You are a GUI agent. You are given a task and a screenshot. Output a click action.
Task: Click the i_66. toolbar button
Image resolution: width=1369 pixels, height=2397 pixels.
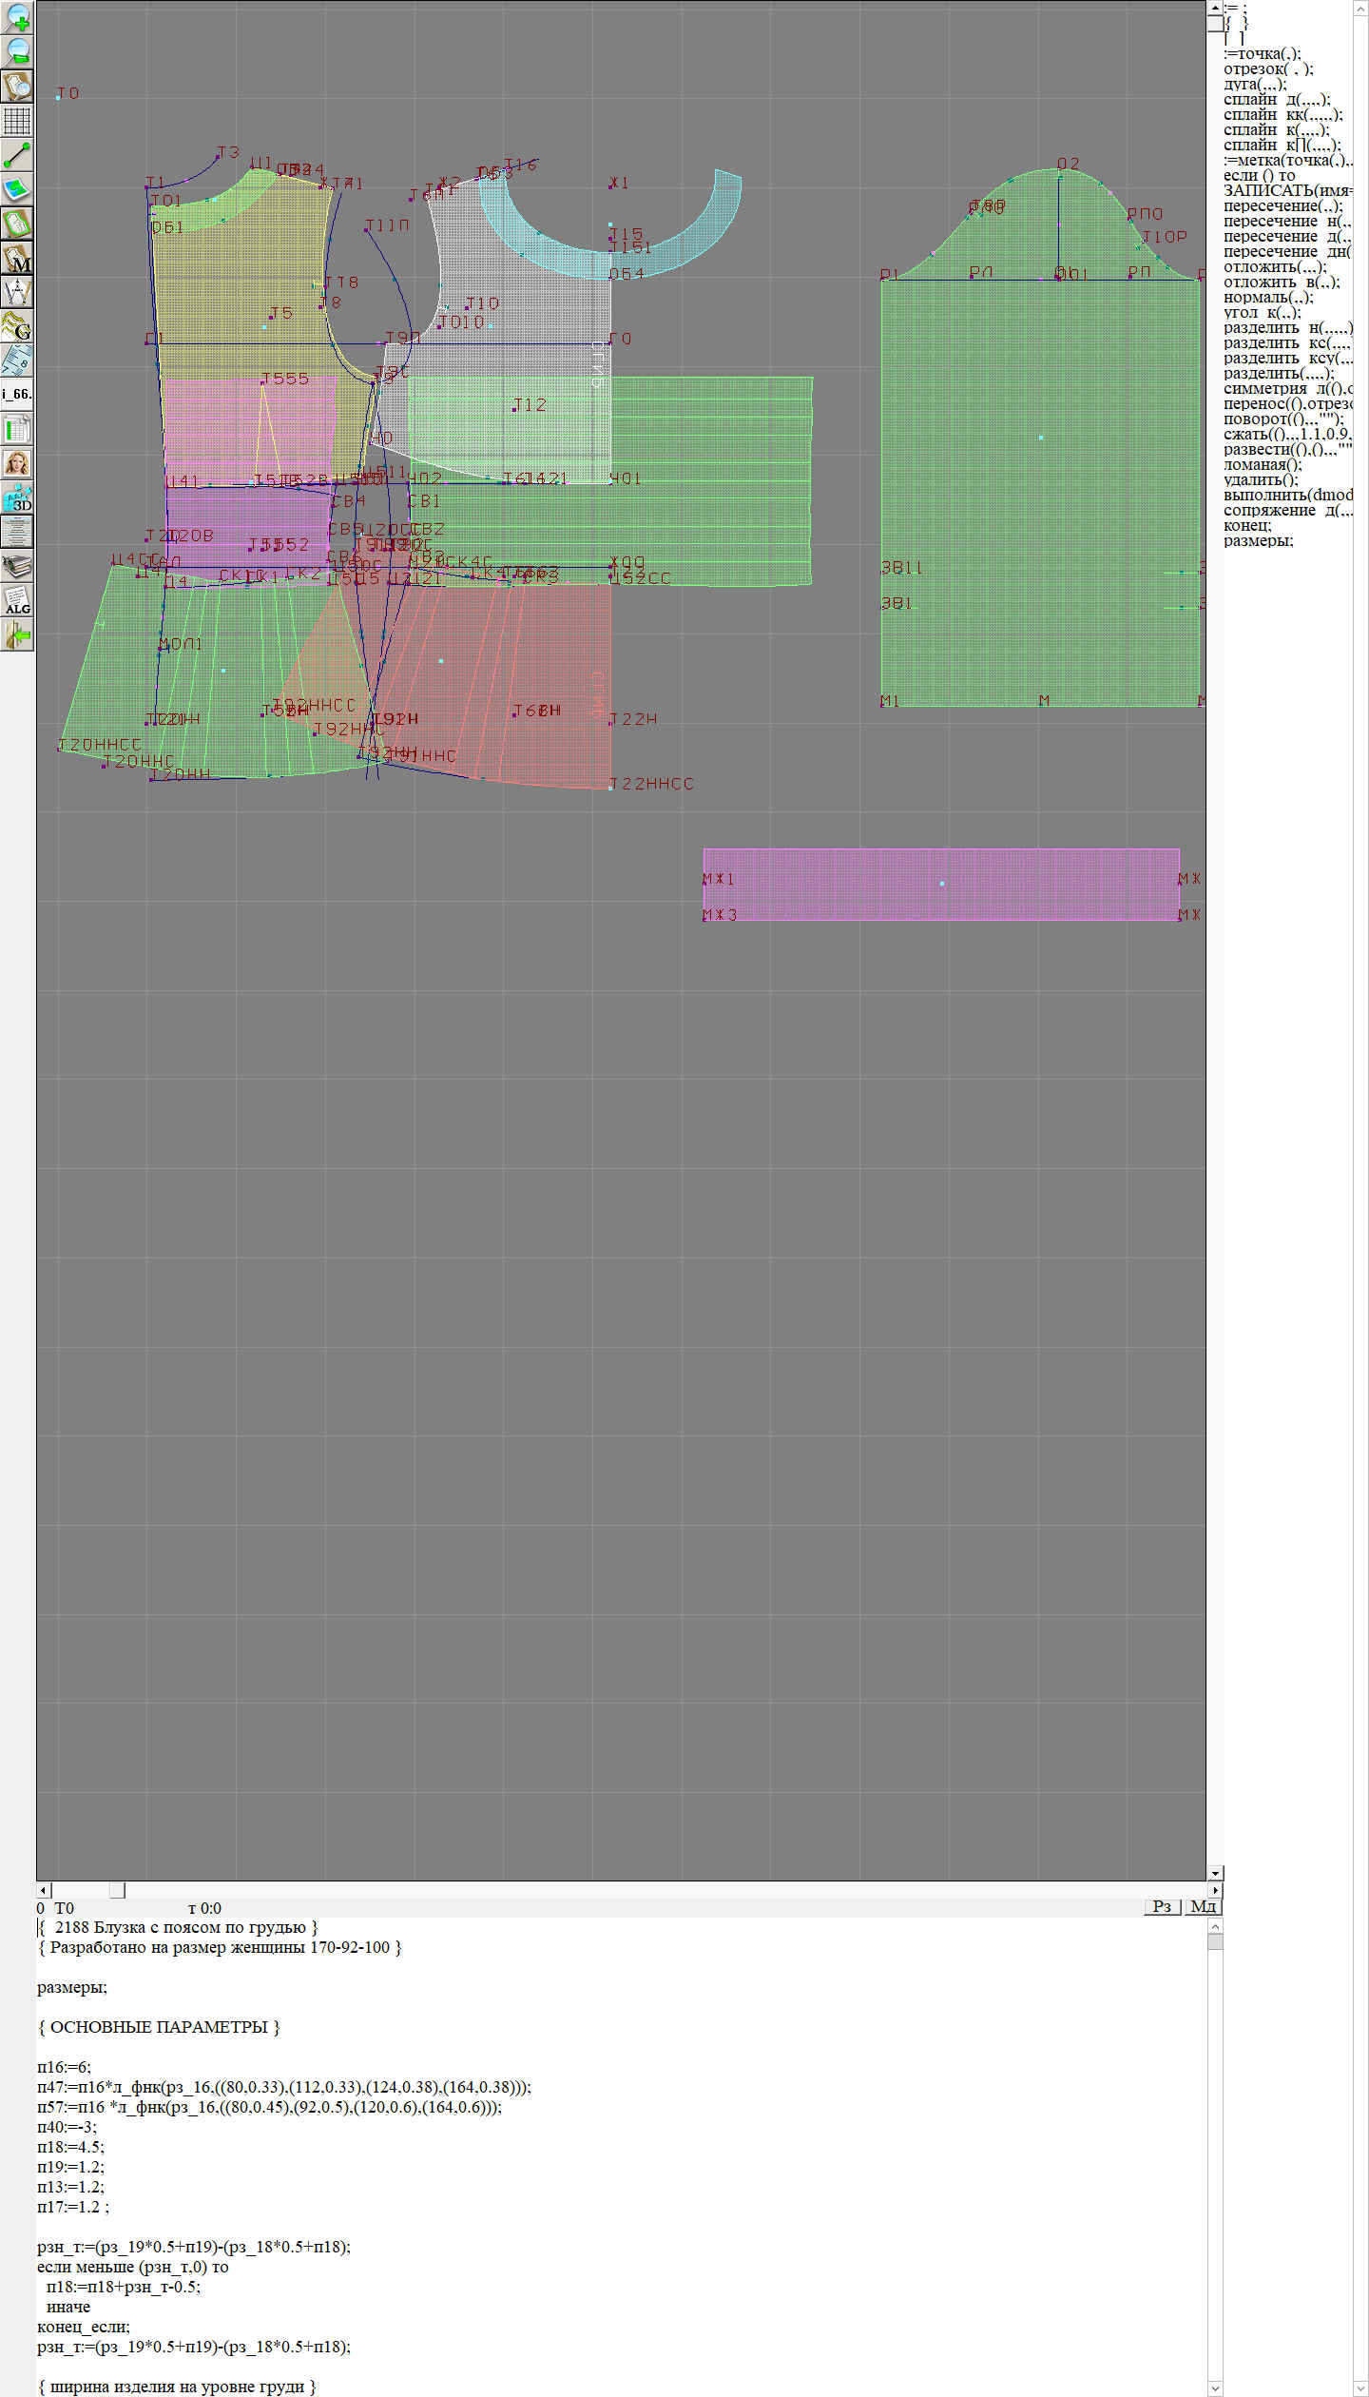[17, 394]
